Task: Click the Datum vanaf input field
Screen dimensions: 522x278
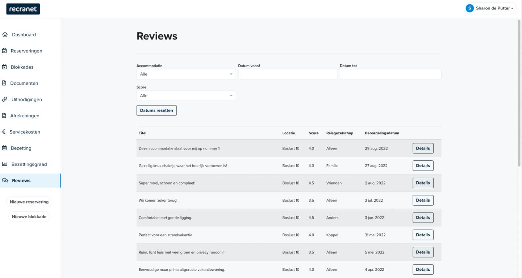Action: coord(288,74)
